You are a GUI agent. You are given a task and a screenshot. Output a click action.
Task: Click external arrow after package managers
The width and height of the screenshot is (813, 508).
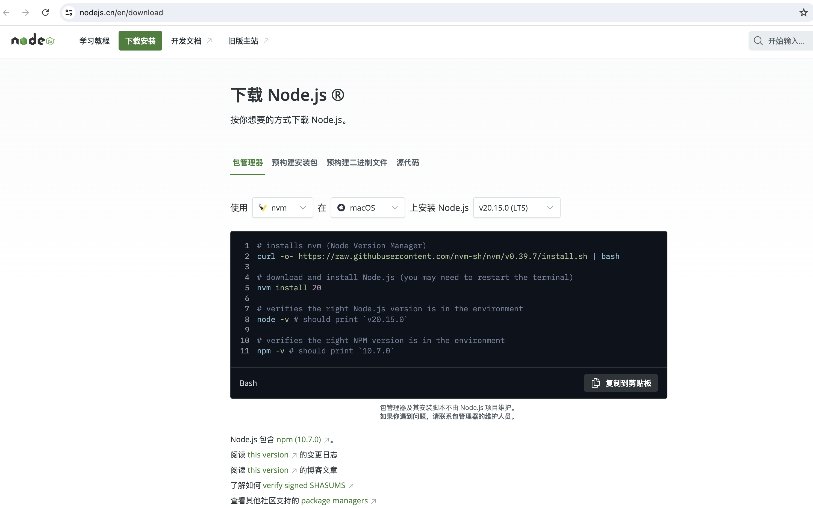coord(373,501)
